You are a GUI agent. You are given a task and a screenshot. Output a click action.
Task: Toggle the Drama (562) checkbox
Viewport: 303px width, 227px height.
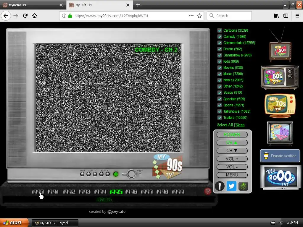220,49
